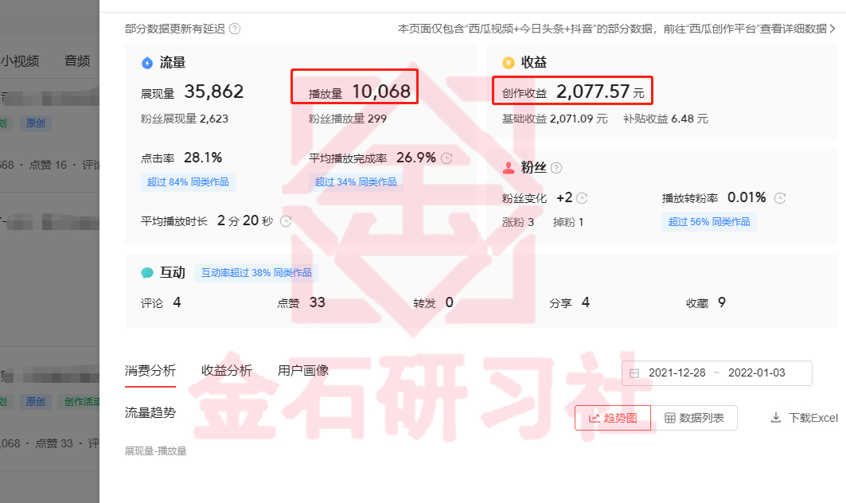
Task: Click the download icon before 下载Excel
Action: (775, 417)
